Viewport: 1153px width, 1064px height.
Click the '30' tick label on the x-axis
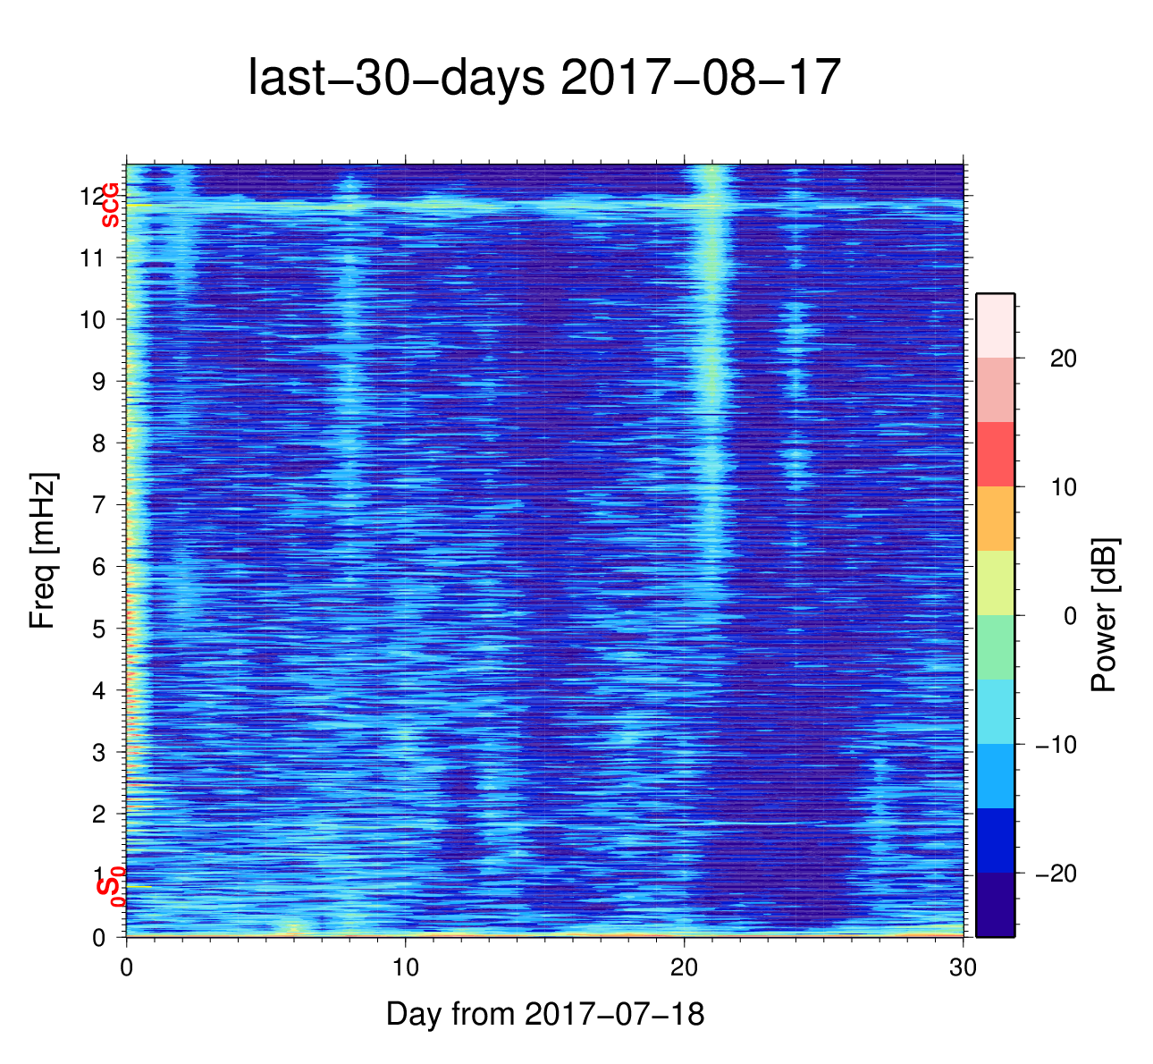(x=963, y=968)
